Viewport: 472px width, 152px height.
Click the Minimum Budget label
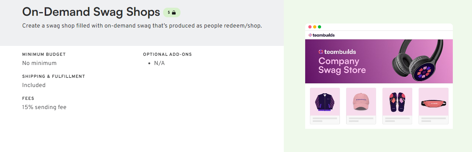(x=44, y=54)
